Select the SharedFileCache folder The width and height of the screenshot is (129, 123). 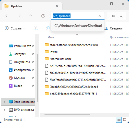click(60, 59)
